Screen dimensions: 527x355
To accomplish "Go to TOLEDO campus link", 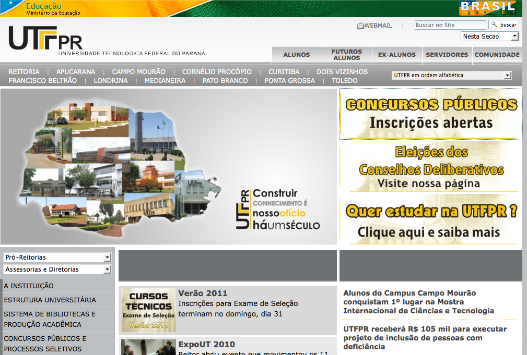I will coord(345,80).
